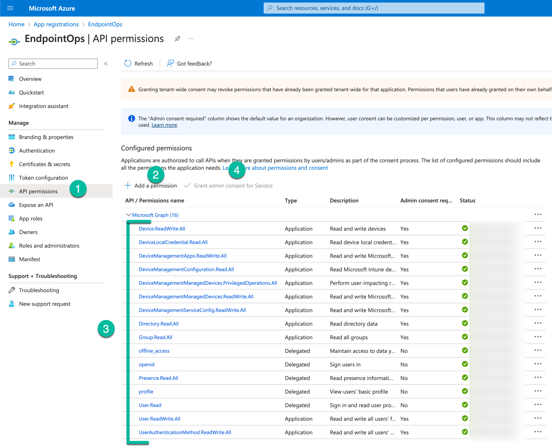Click the Got feedback icon
This screenshot has height=446, width=552.
click(170, 63)
